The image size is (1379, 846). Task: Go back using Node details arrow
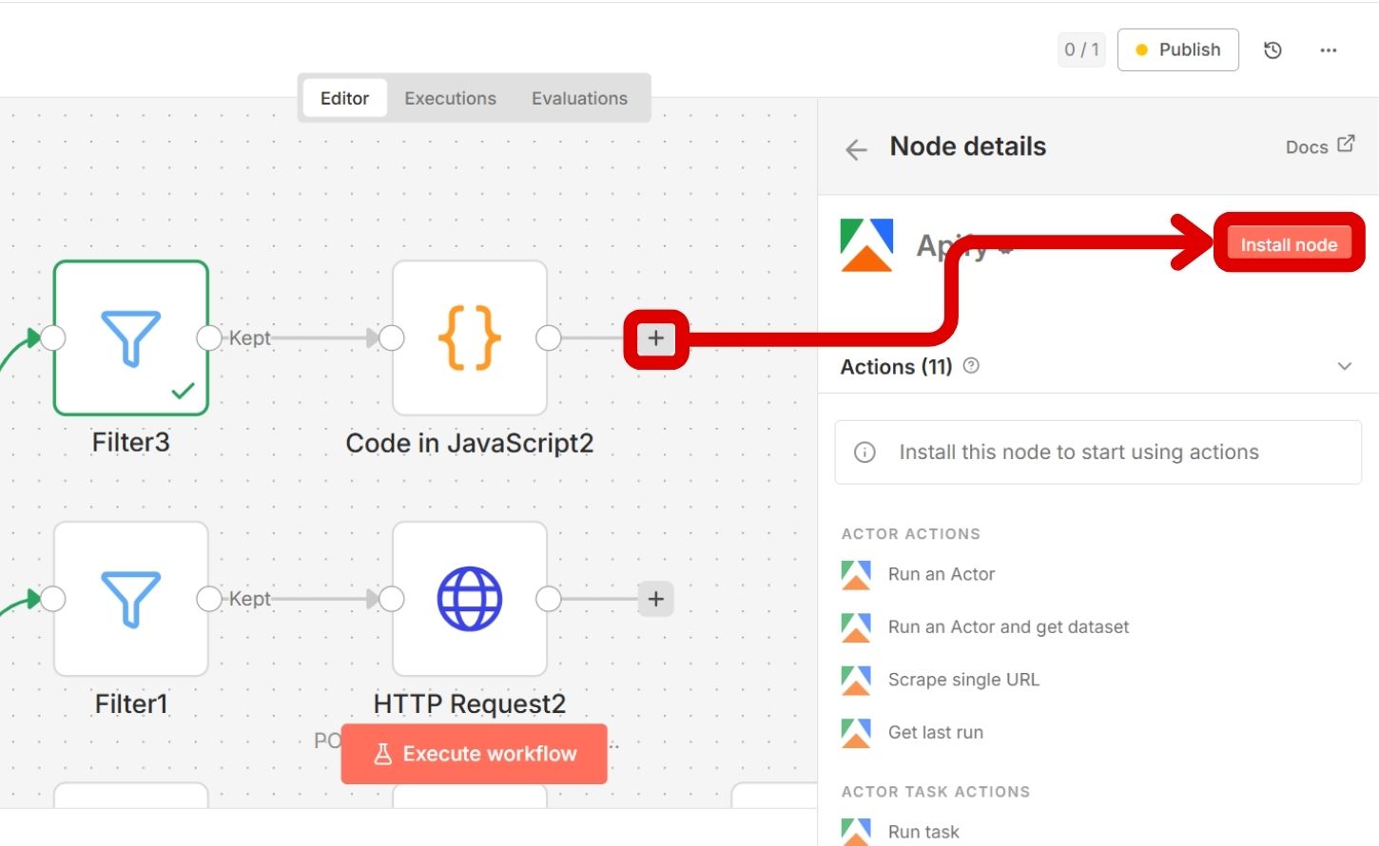(856, 149)
